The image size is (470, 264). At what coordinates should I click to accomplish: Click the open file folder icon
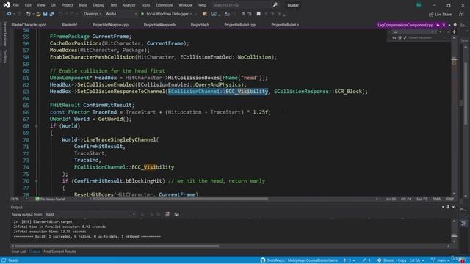pyautogui.click(x=38, y=14)
